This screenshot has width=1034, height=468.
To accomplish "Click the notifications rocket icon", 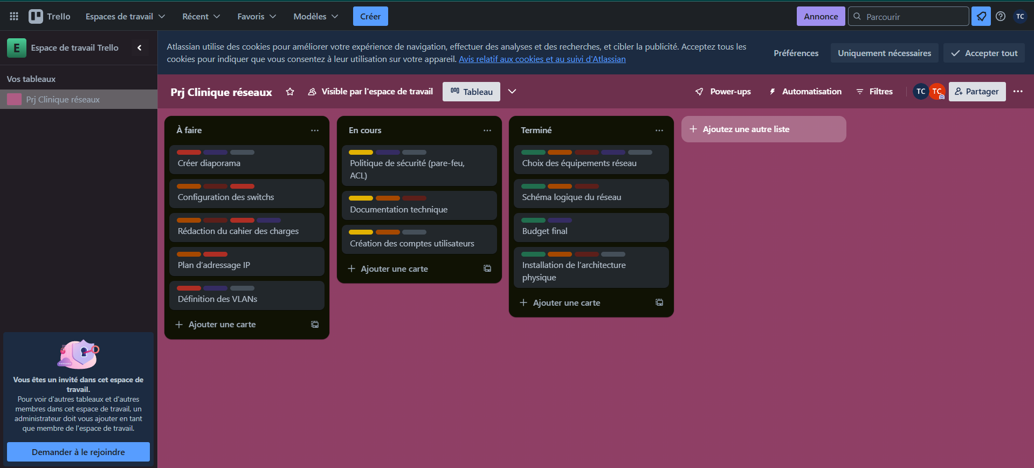I will (981, 16).
